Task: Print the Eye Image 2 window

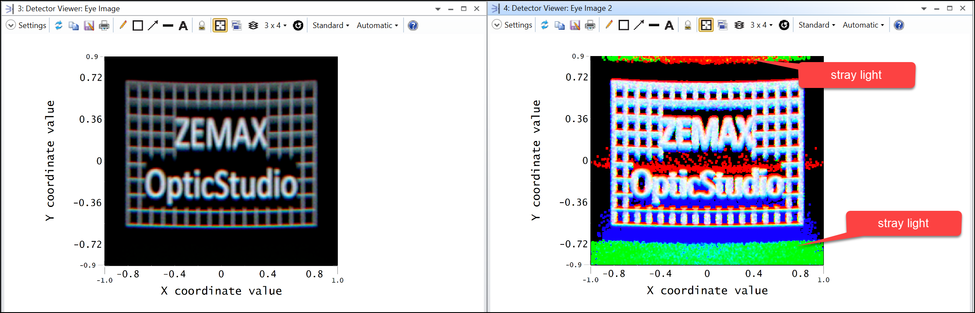Action: pos(590,25)
